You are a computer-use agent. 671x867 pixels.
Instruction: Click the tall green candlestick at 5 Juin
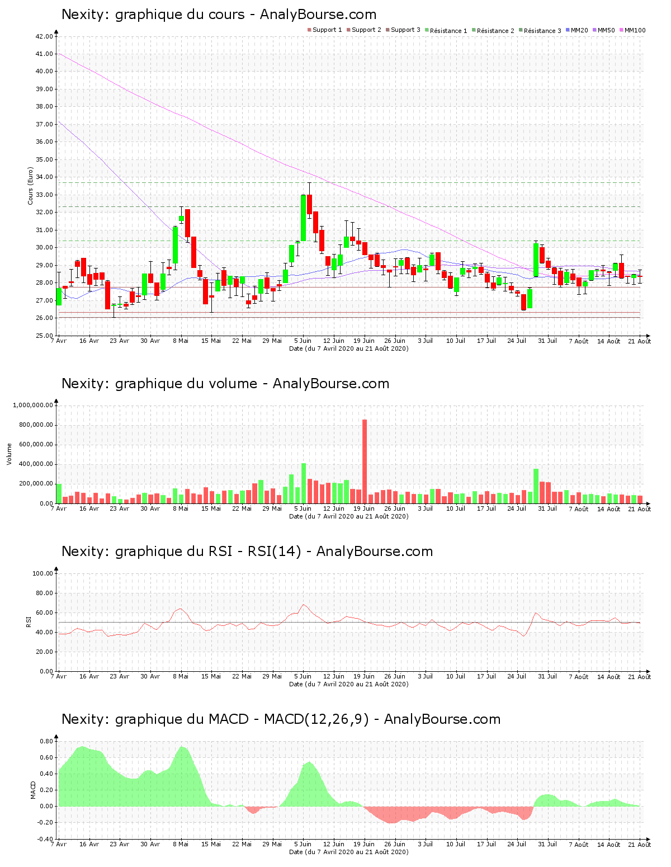(x=303, y=218)
